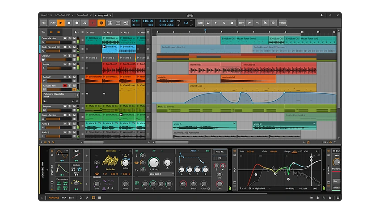Click the Note FX slot button

220,152
